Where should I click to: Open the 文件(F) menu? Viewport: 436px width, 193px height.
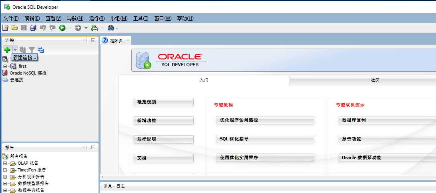point(11,19)
